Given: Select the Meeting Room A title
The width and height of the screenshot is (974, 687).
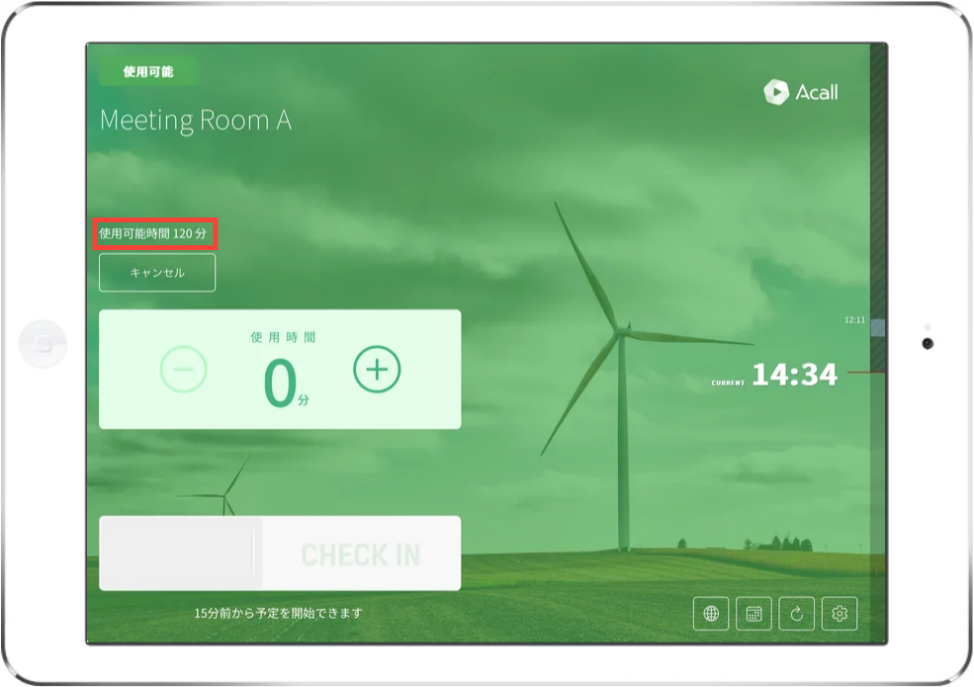Looking at the screenshot, I should point(196,121).
